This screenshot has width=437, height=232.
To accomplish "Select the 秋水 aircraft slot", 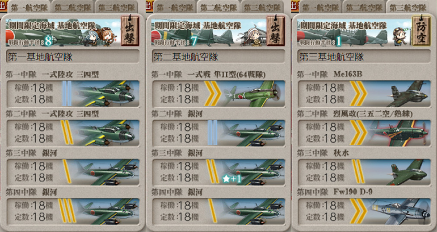I will [x=364, y=172].
